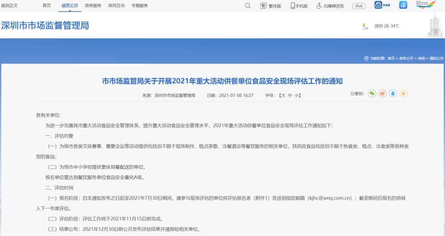This screenshot has height=236, width=445.
Task: Share article via QQ icon
Action: pos(393,94)
